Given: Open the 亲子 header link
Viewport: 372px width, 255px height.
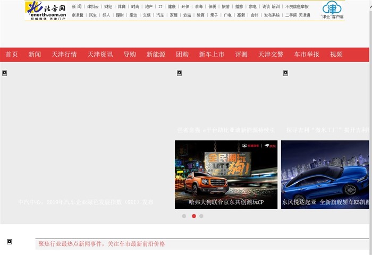Looking at the screenshot, I should click(x=214, y=15).
